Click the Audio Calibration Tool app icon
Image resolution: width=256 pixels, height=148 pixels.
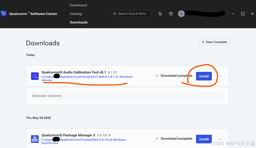(x=35, y=76)
